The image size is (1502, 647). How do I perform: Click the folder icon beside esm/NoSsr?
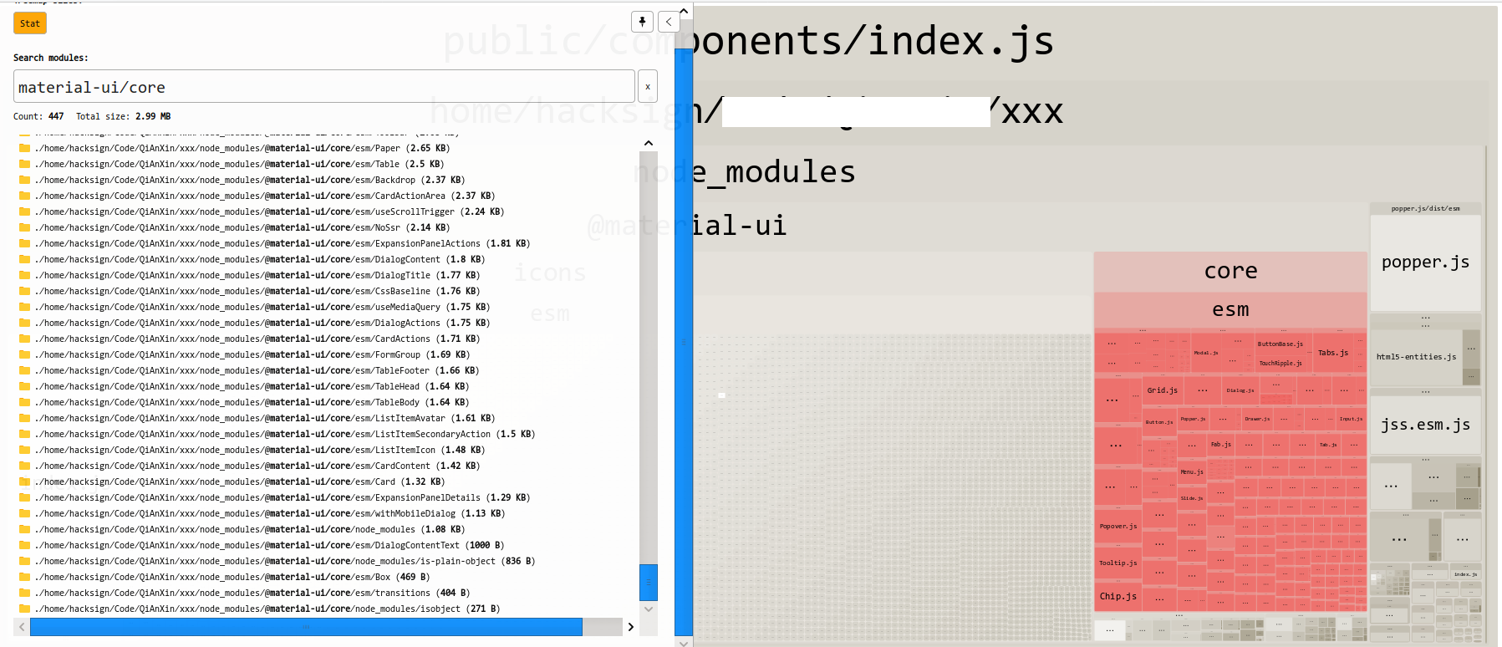click(25, 227)
